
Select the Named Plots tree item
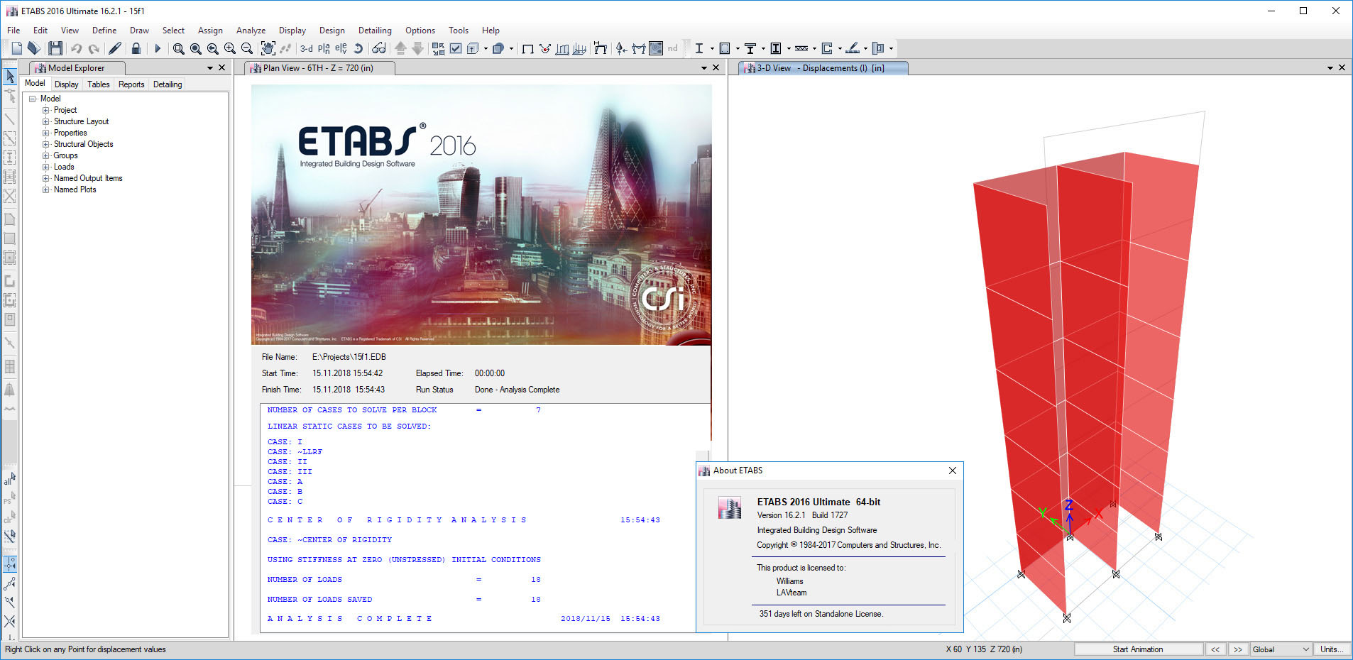[75, 189]
